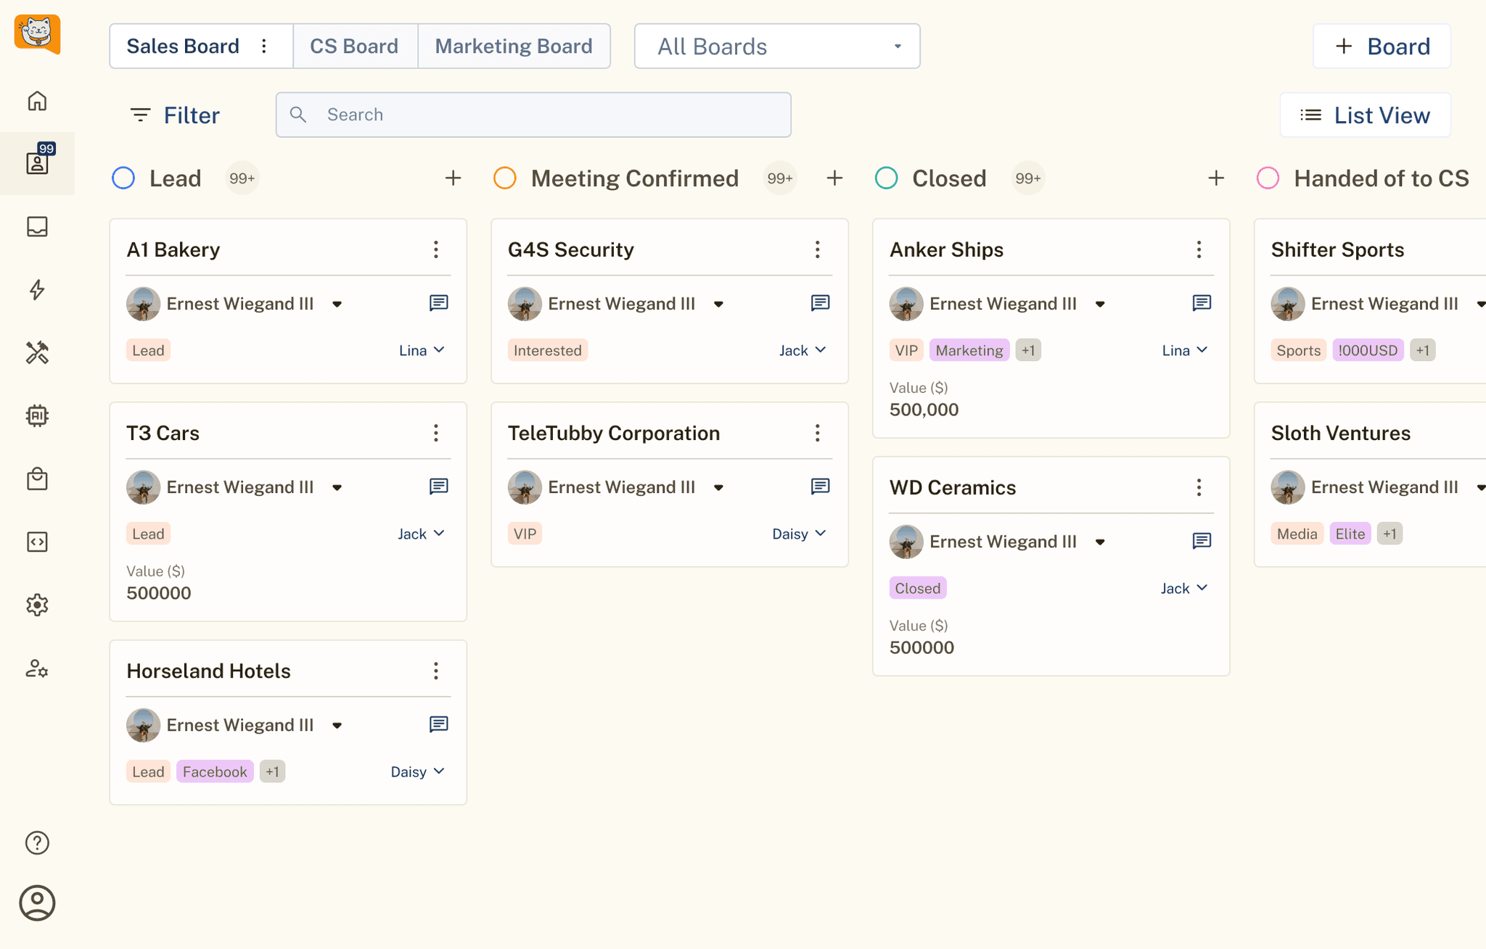
Task: Open the hammer and wrench tools icon
Action: click(x=37, y=353)
